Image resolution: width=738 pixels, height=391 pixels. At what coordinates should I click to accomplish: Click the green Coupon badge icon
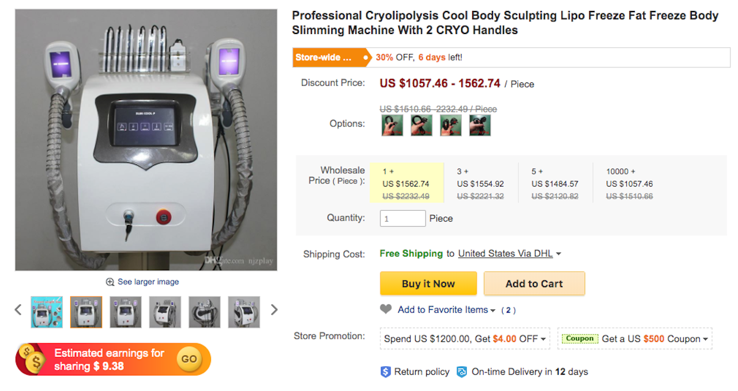click(x=579, y=339)
